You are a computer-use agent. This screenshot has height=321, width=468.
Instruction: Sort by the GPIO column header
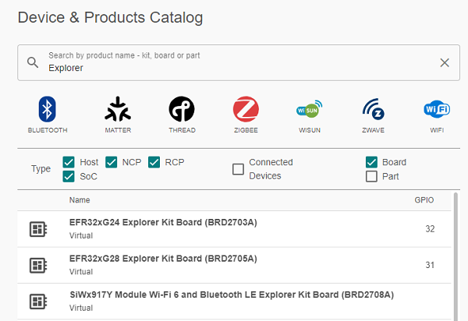pos(424,200)
